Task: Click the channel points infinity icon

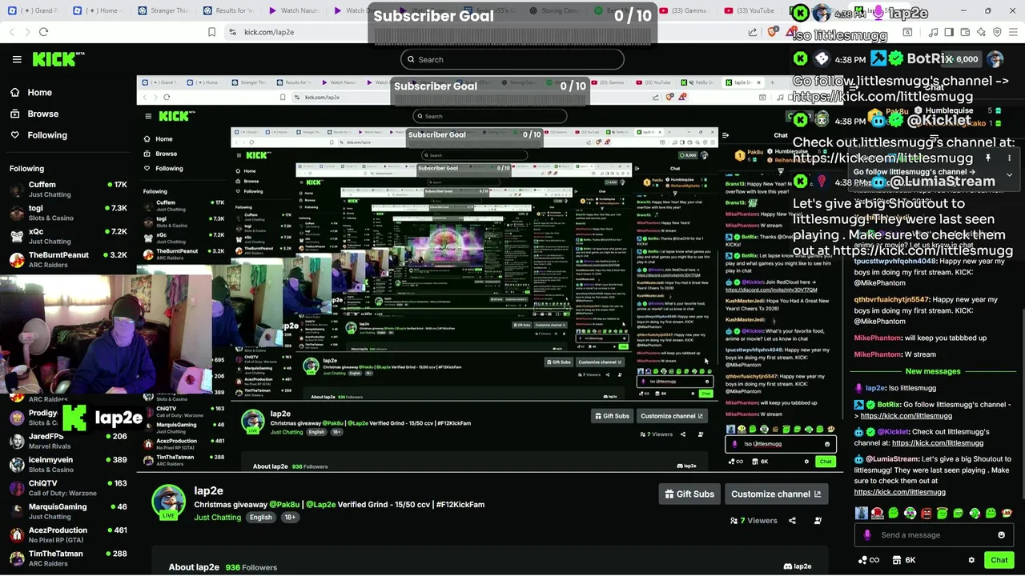Action: [x=869, y=560]
